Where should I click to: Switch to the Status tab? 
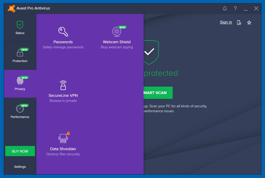pyautogui.click(x=20, y=28)
